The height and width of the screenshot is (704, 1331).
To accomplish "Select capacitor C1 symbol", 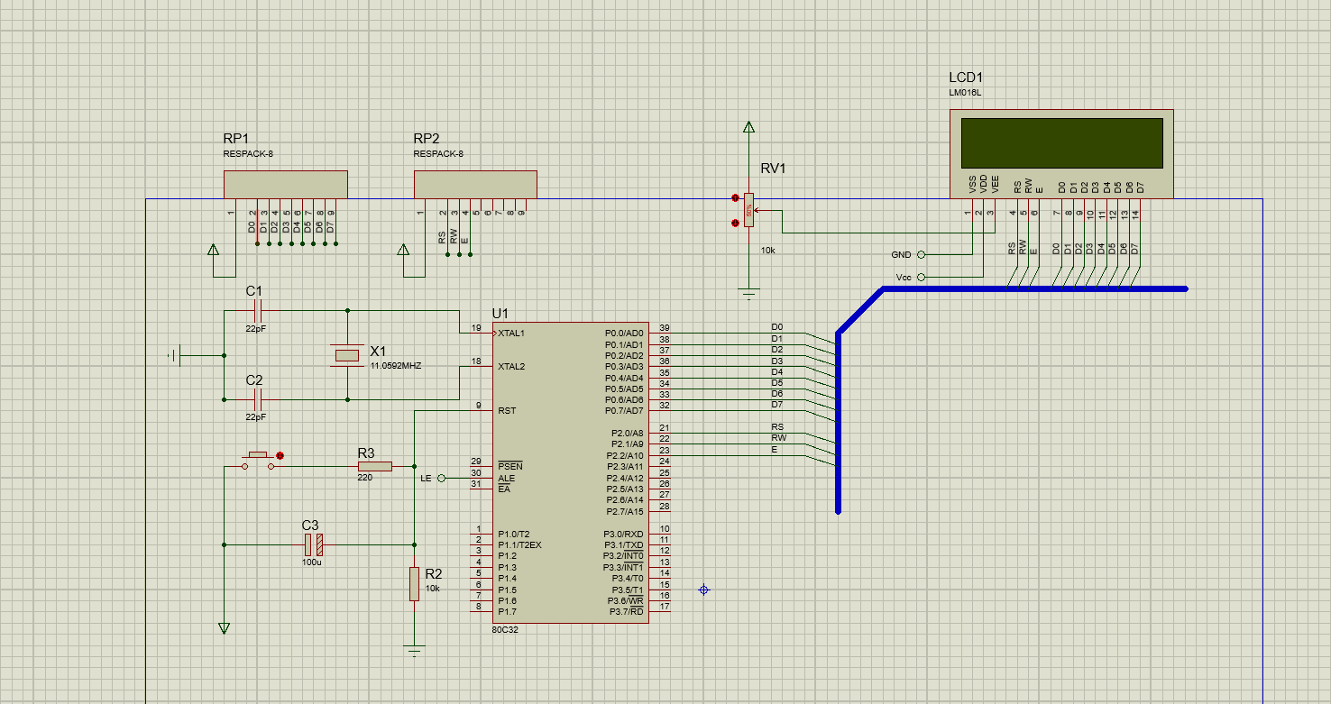I will (257, 311).
